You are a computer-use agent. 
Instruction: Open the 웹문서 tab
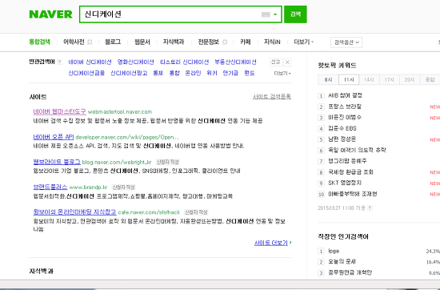142,42
